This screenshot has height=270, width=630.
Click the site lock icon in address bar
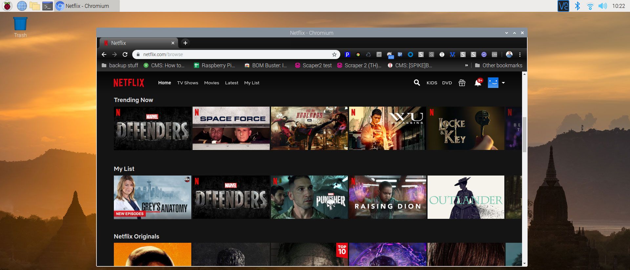coord(138,54)
